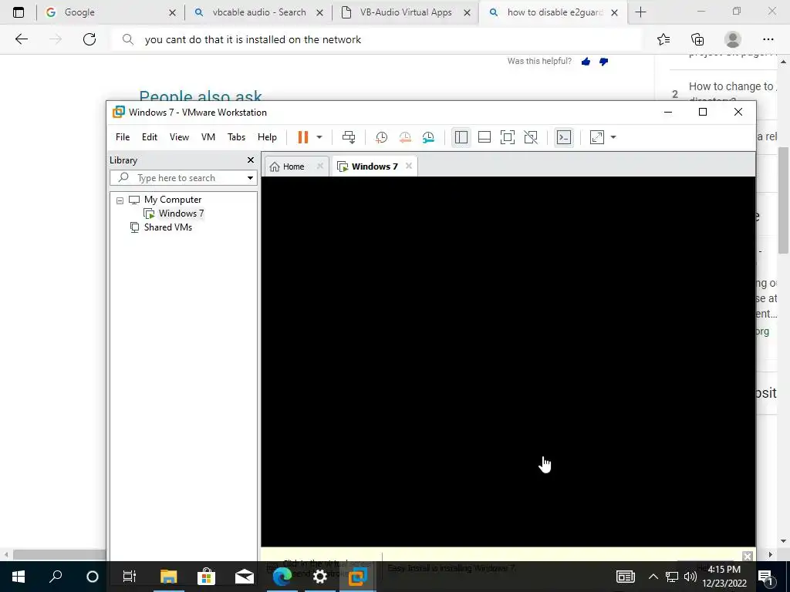Image resolution: width=790 pixels, height=592 pixels.
Task: Open the Windows Start menu
Action: tap(19, 577)
